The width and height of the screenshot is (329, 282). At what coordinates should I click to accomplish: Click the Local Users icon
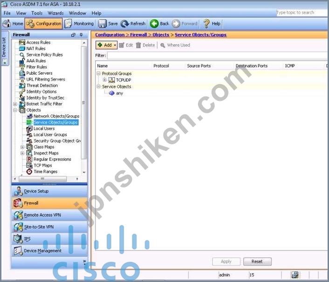[29, 128]
